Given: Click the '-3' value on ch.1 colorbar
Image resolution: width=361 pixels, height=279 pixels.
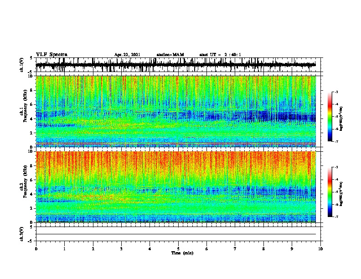Looking at the screenshot, I should tap(336, 92).
